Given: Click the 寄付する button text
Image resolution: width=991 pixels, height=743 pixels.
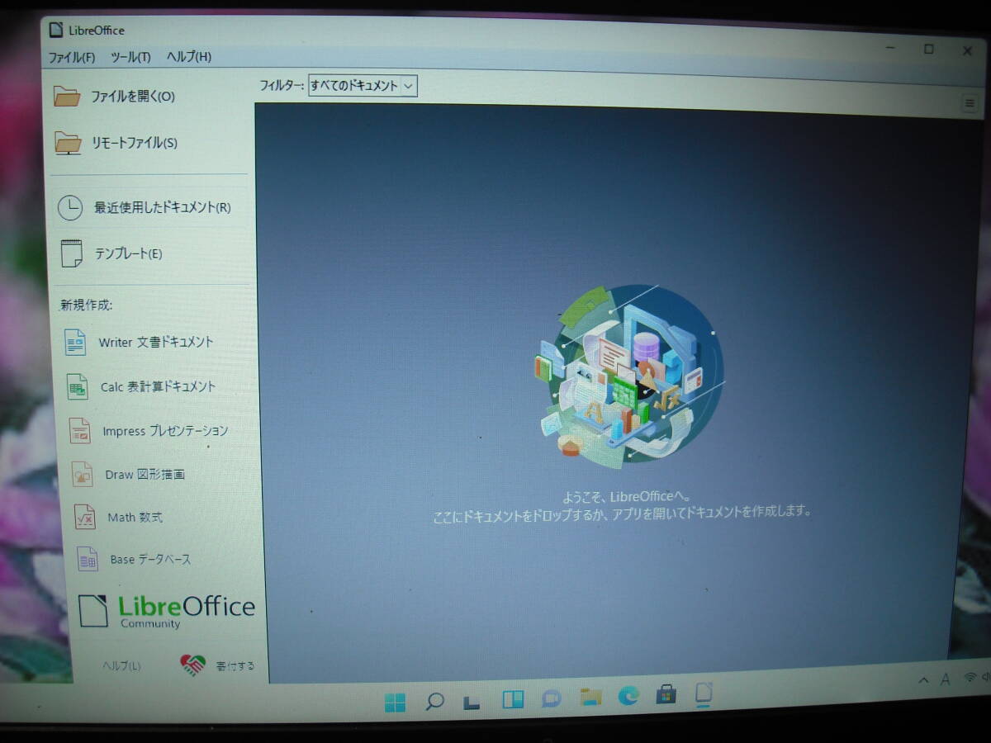Looking at the screenshot, I should coord(235,665).
